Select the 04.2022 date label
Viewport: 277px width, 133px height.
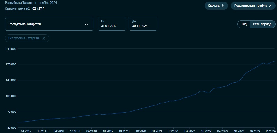[190, 131]
